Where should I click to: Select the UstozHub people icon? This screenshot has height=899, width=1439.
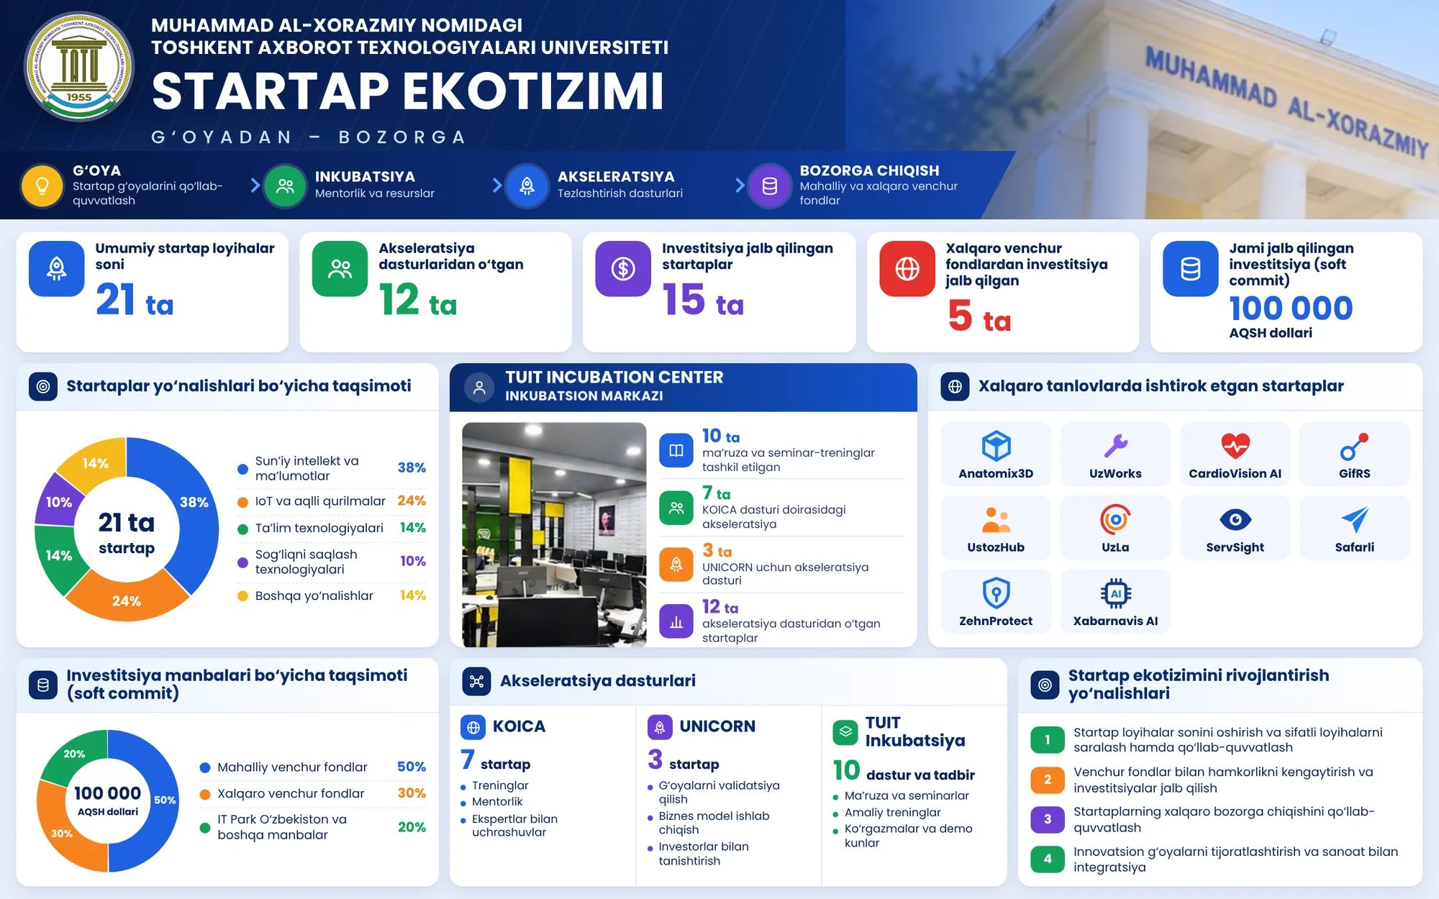[x=996, y=520]
